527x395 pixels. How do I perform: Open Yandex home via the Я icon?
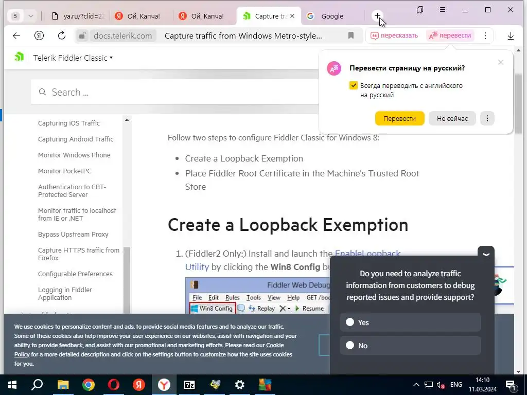(x=39, y=35)
